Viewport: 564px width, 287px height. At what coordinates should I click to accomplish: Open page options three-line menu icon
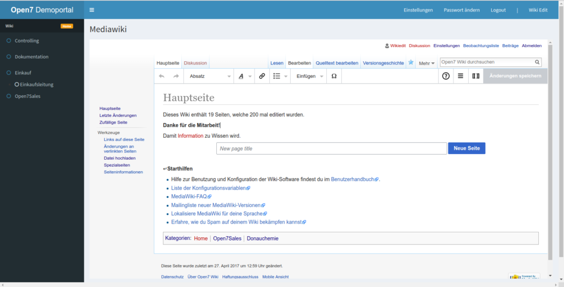pyautogui.click(x=461, y=76)
